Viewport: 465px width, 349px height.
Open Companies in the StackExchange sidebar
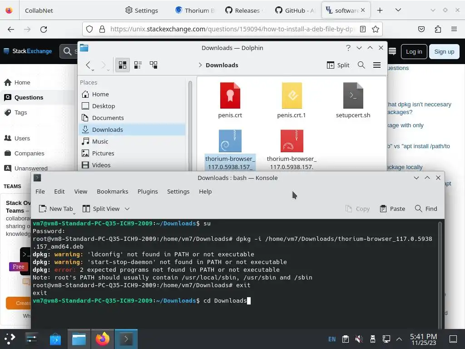pos(29,154)
